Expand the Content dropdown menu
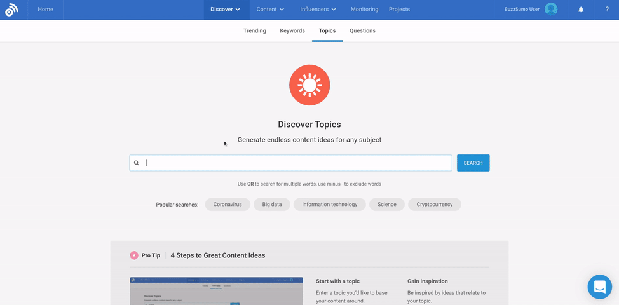The width and height of the screenshot is (619, 305). (x=270, y=10)
